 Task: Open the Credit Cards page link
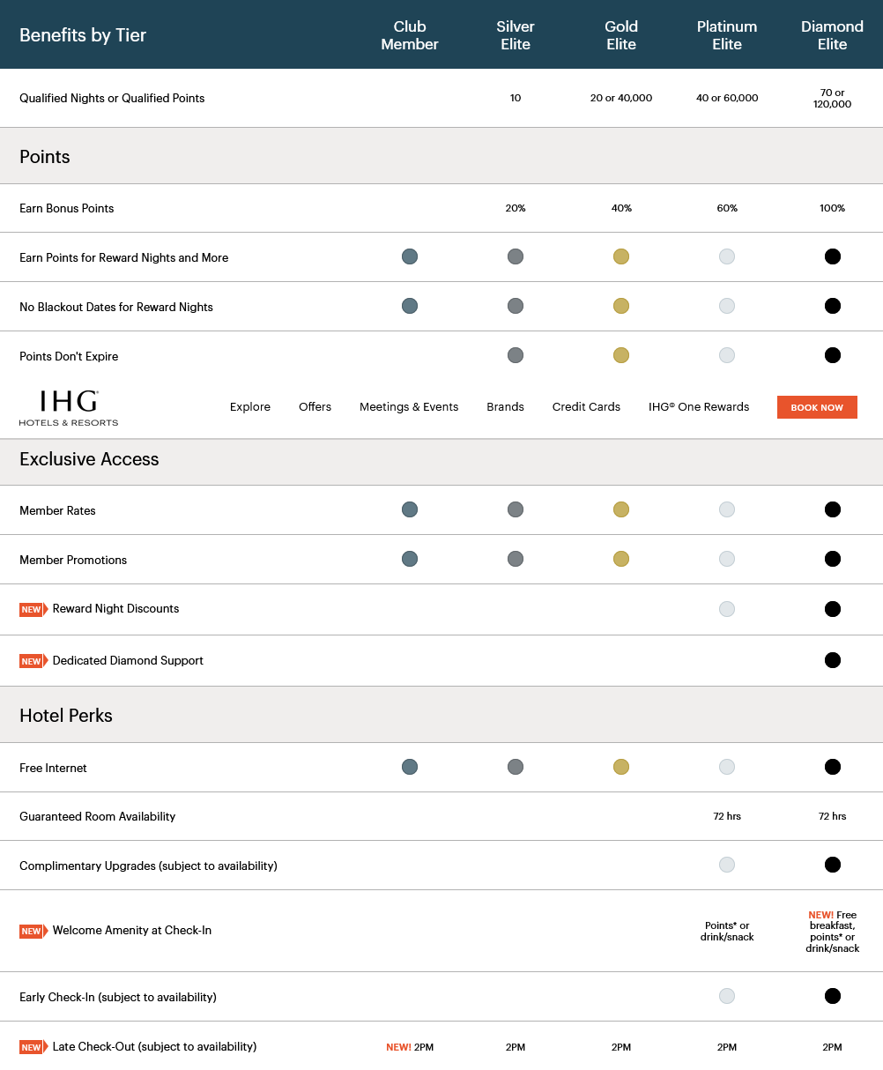tap(586, 407)
